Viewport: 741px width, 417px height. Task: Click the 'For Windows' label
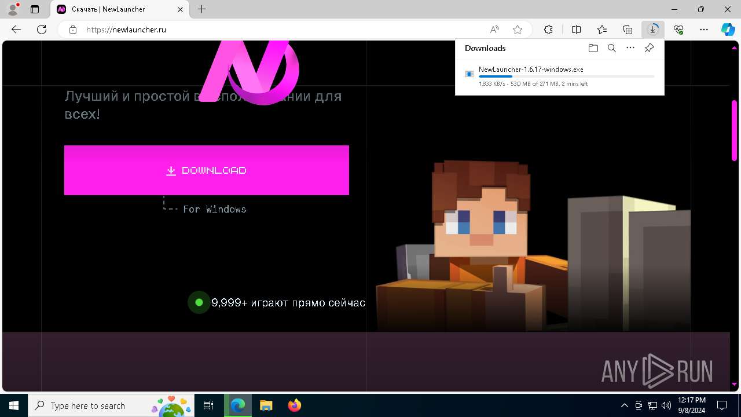pos(215,209)
